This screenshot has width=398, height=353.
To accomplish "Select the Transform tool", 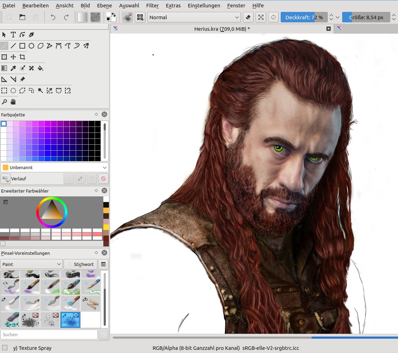I will pyautogui.click(x=4, y=57).
